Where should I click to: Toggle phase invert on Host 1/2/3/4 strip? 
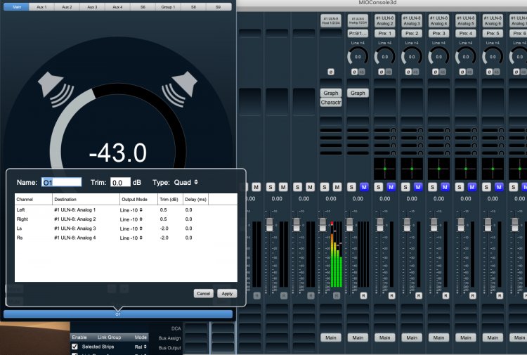[330, 72]
